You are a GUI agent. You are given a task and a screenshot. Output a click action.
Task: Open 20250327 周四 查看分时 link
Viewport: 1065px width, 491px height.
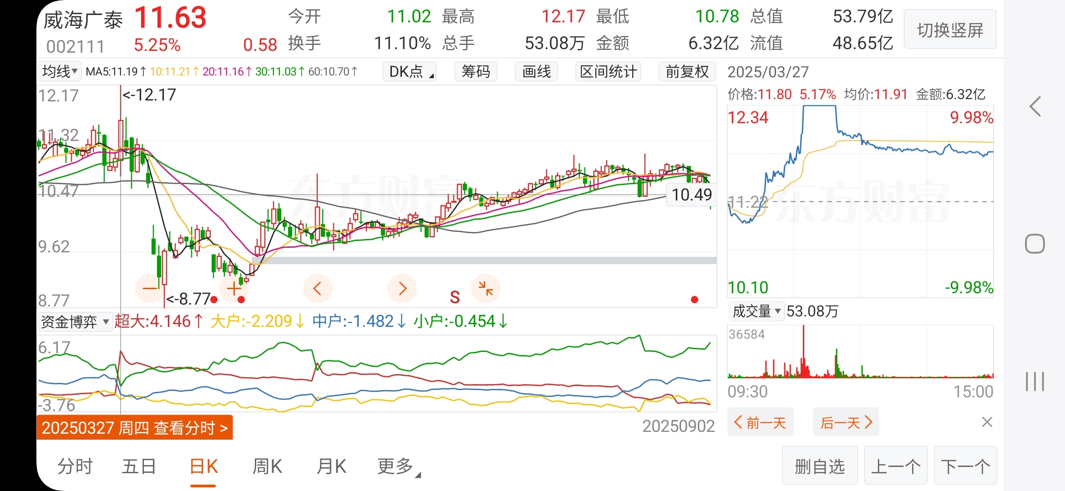(x=135, y=428)
